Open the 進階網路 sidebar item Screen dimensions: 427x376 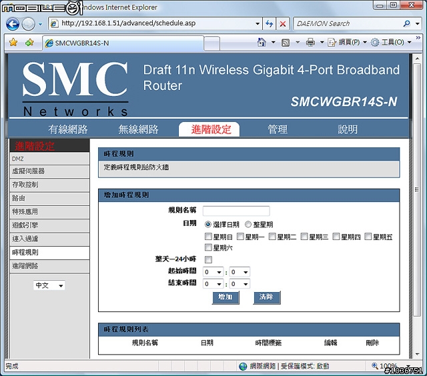pyautogui.click(x=49, y=267)
